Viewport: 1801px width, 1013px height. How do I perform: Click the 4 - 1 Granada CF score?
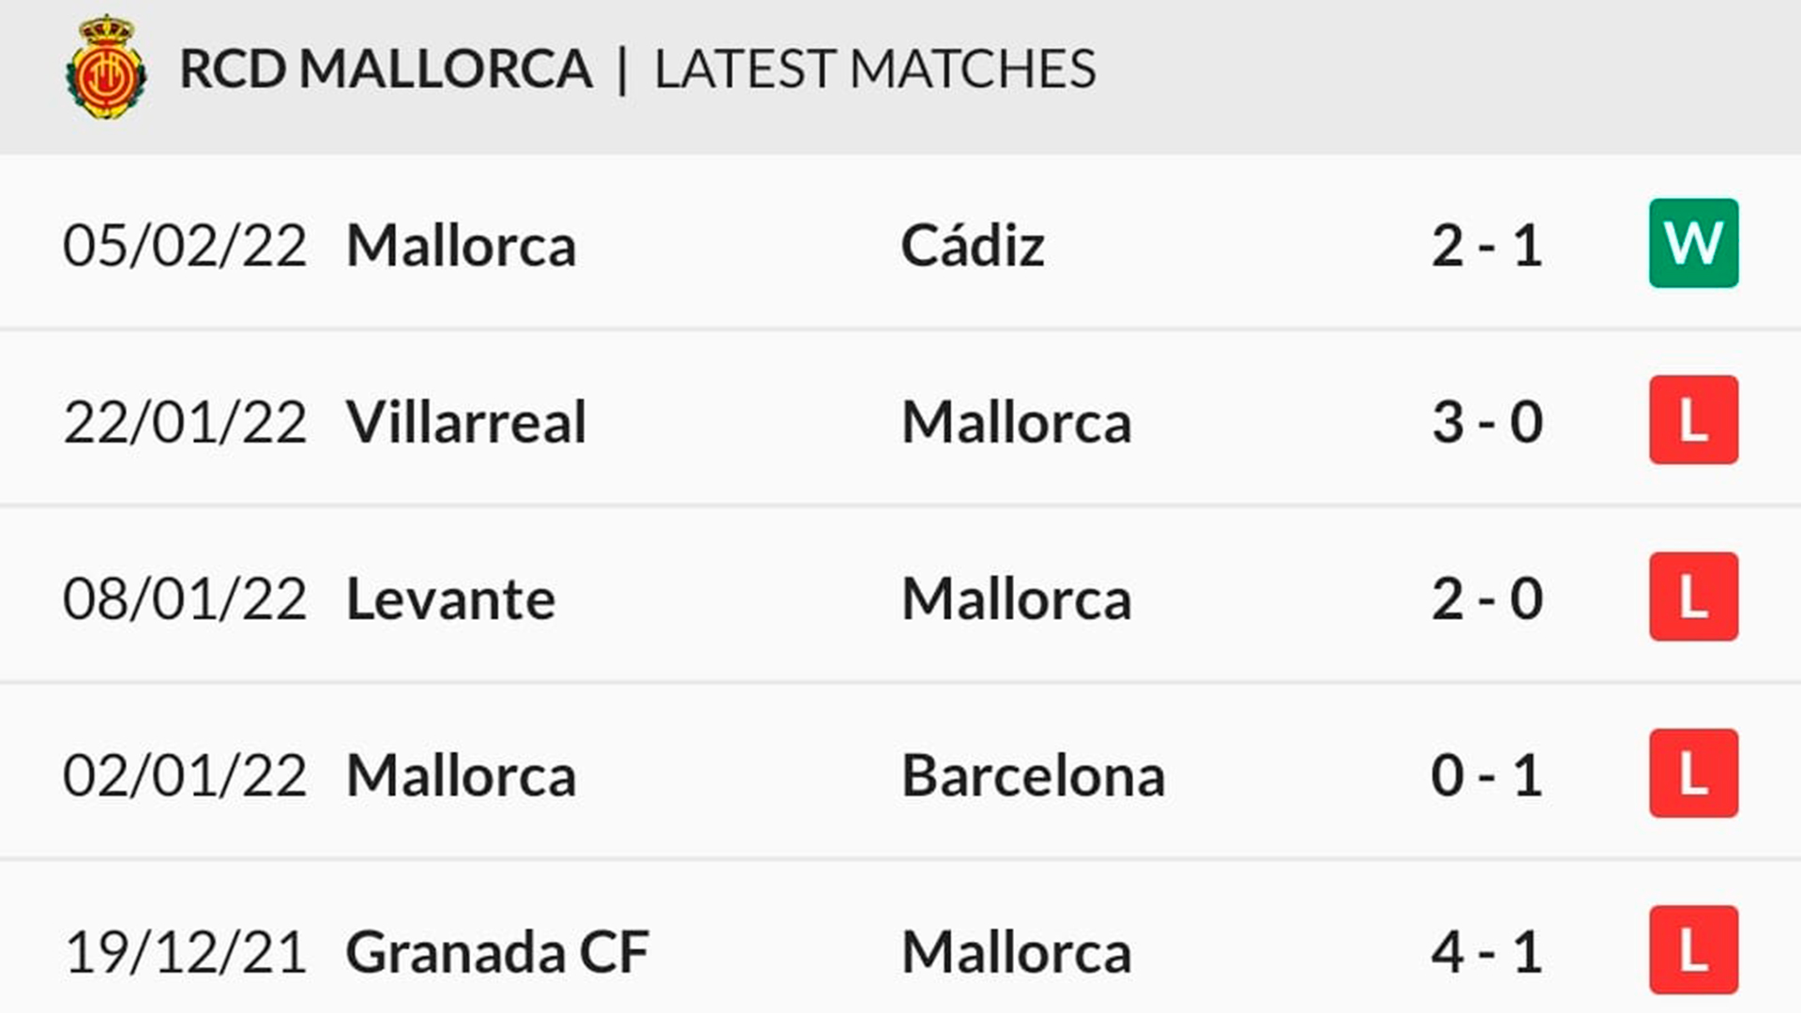pyautogui.click(x=1487, y=952)
